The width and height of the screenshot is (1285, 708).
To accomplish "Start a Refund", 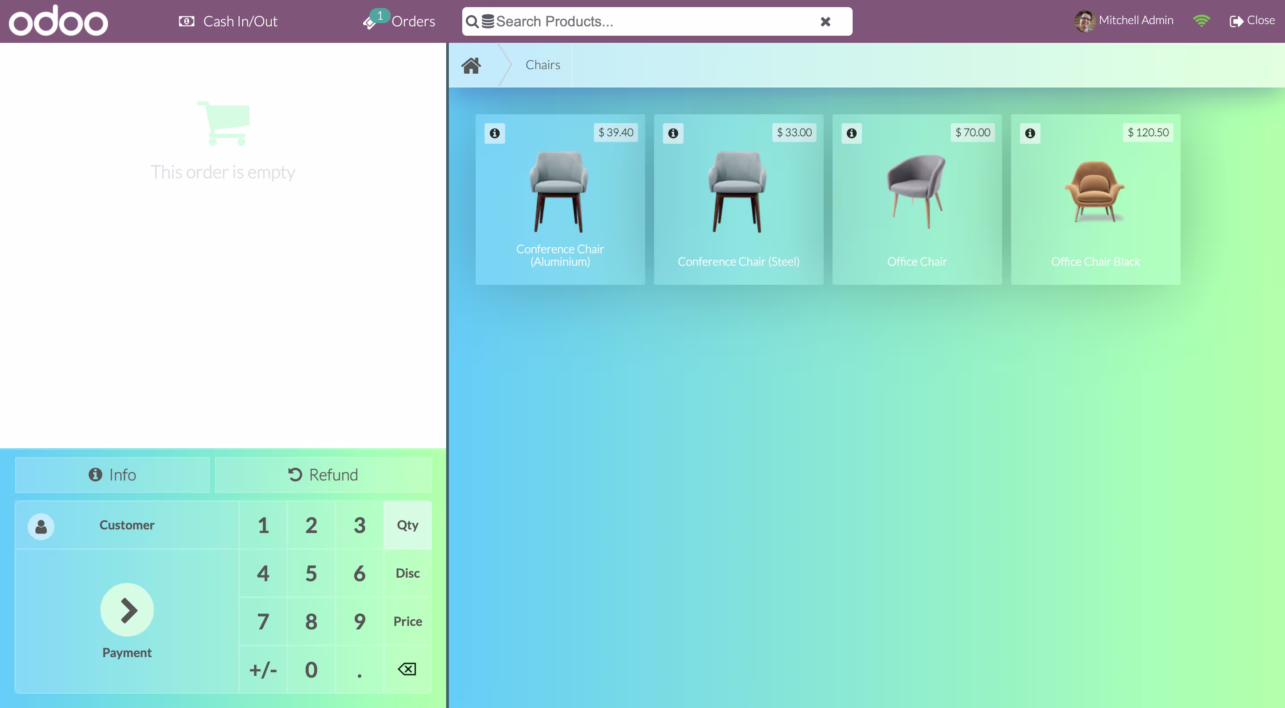I will 323,475.
